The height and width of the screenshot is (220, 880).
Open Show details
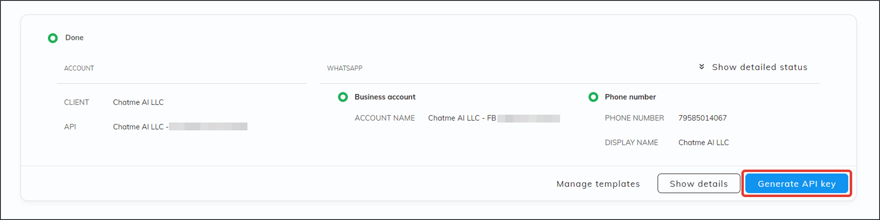click(x=698, y=184)
